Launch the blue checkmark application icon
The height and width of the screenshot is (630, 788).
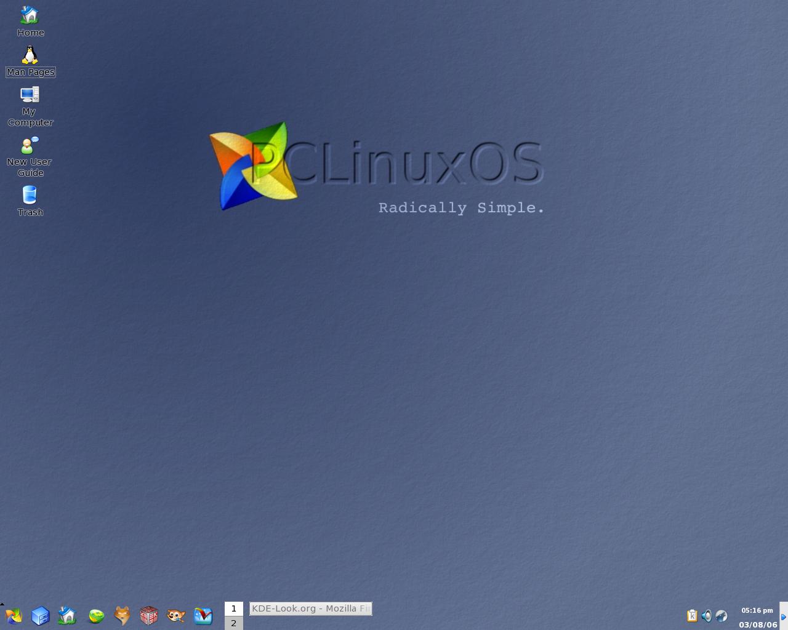coord(203,616)
